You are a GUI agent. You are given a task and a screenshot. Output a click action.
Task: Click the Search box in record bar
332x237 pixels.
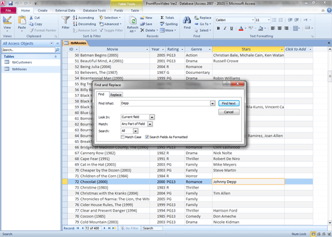point(152,228)
